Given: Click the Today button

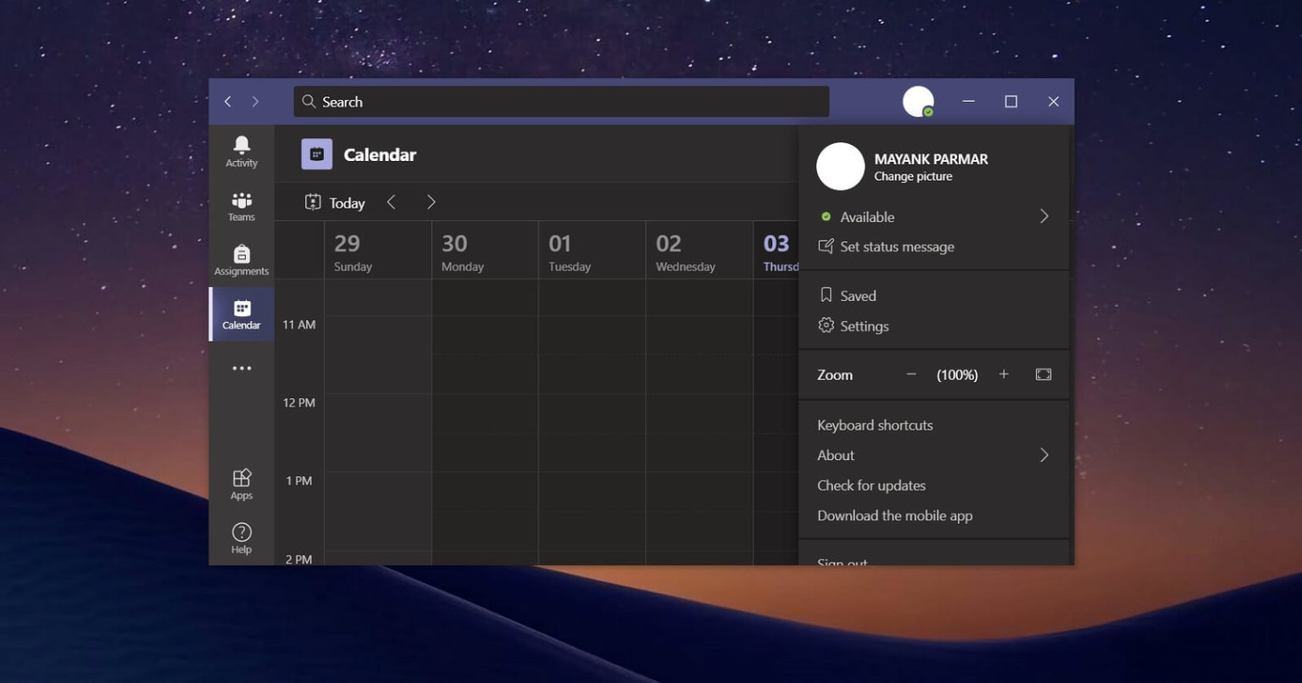Looking at the screenshot, I should (336, 203).
